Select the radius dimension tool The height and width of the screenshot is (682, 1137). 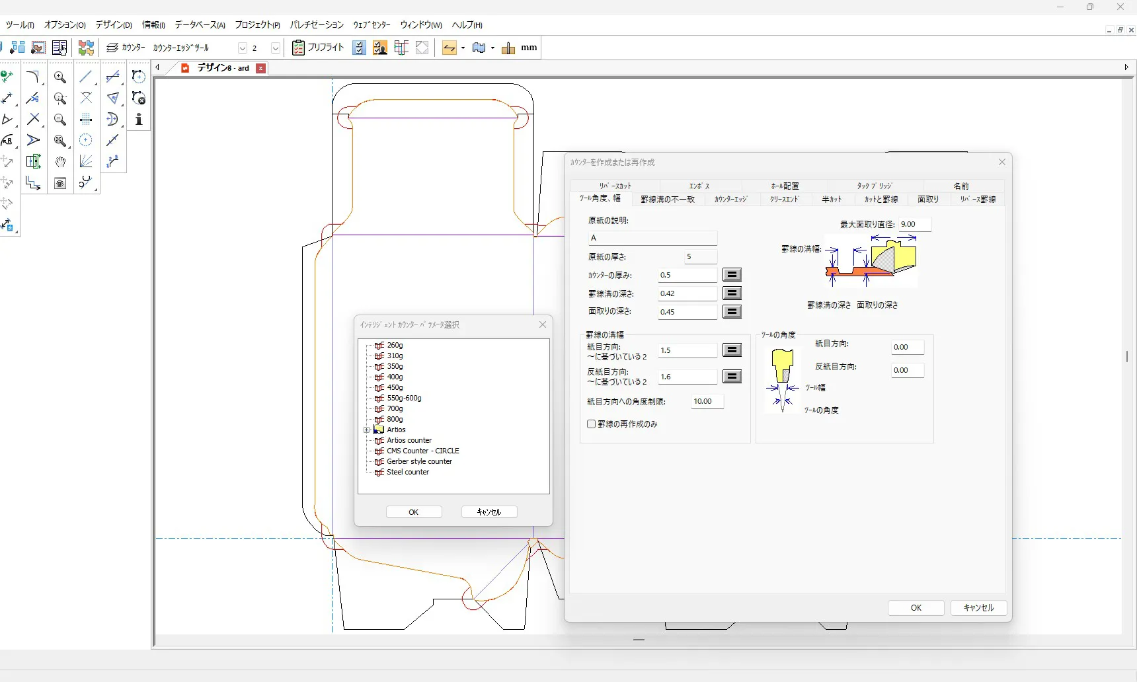[x=7, y=141]
